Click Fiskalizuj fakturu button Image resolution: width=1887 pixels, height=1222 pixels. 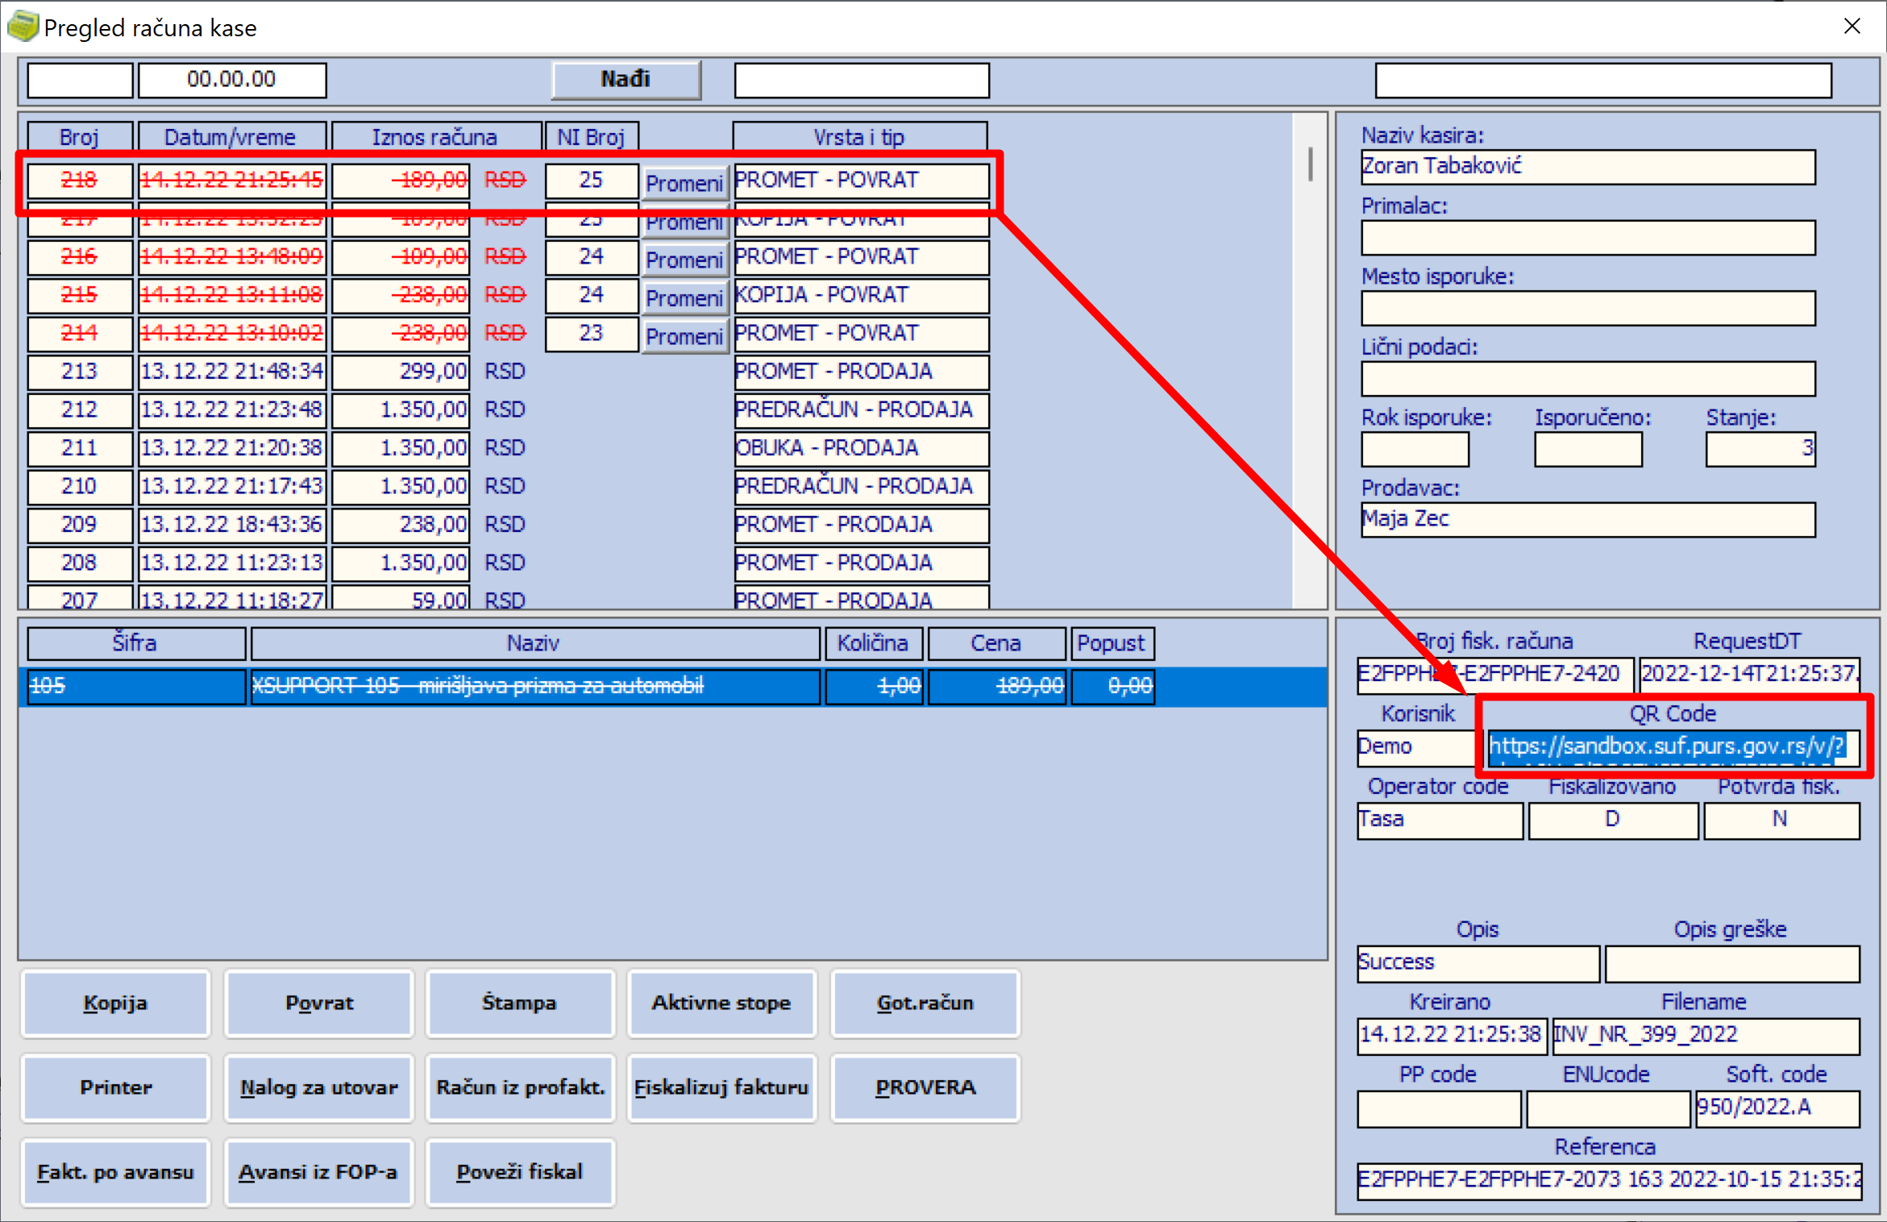click(x=721, y=1087)
